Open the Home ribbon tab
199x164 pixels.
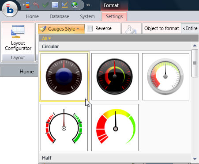[x=32, y=16]
